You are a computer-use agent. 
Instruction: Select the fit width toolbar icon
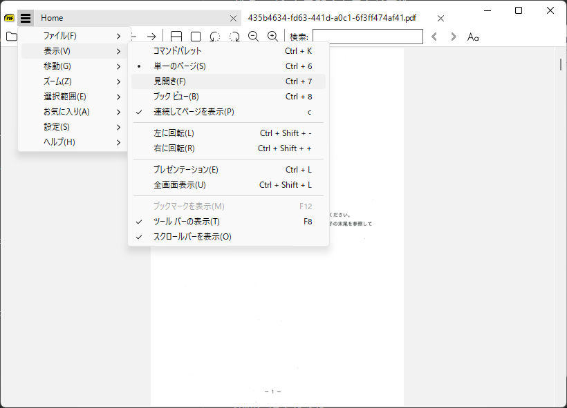pos(176,37)
